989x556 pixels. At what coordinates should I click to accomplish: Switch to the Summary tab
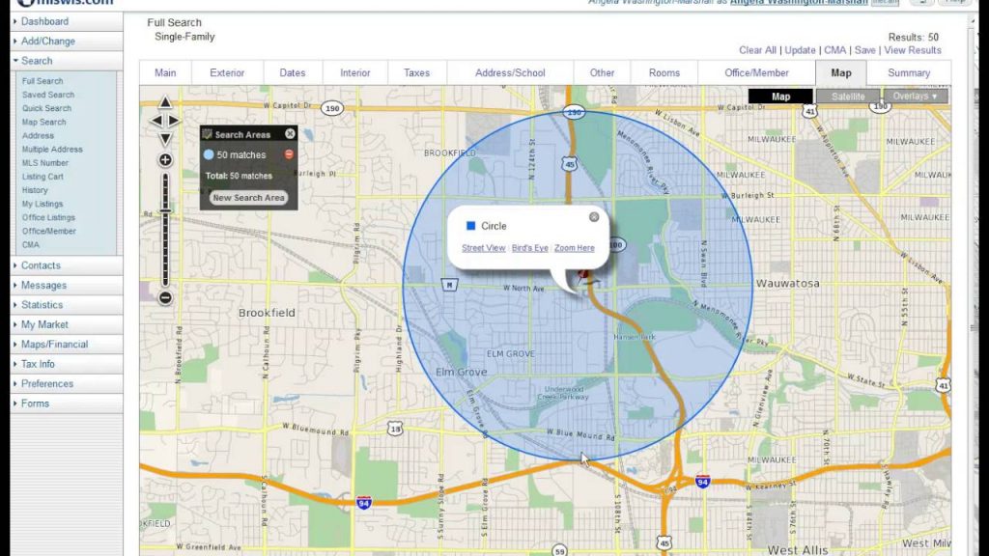pyautogui.click(x=908, y=73)
